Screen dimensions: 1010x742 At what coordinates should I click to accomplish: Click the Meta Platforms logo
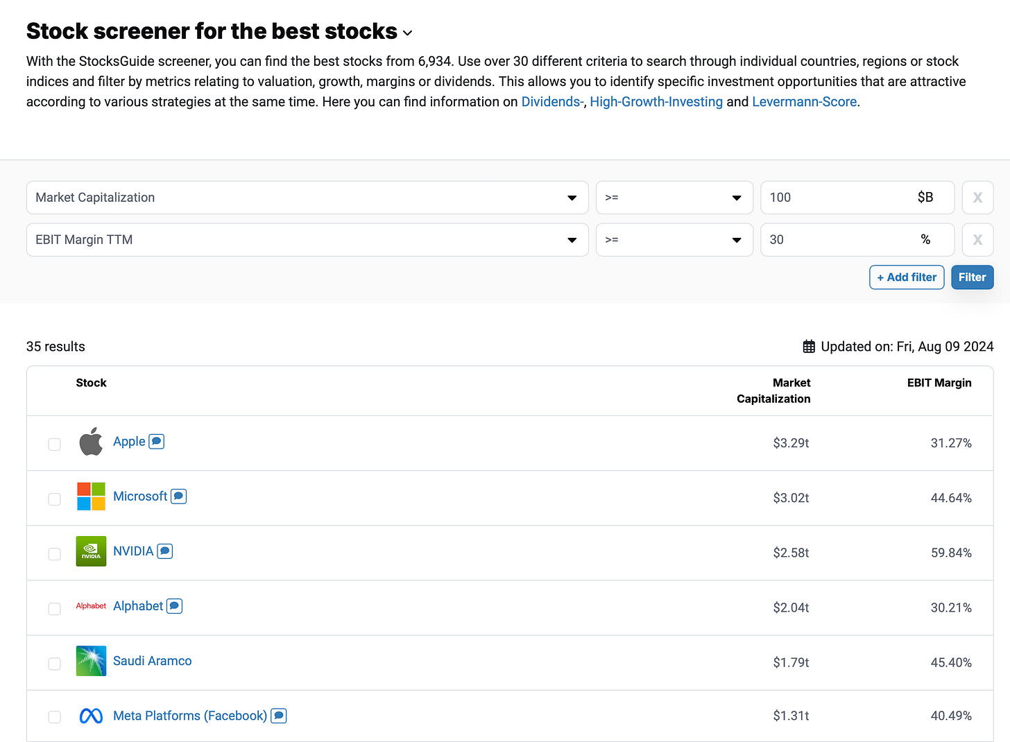91,716
